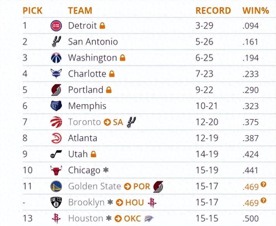Viewport: 276px width, 226px height.
Task: Sort by the WIN% column header
Action: point(255,11)
